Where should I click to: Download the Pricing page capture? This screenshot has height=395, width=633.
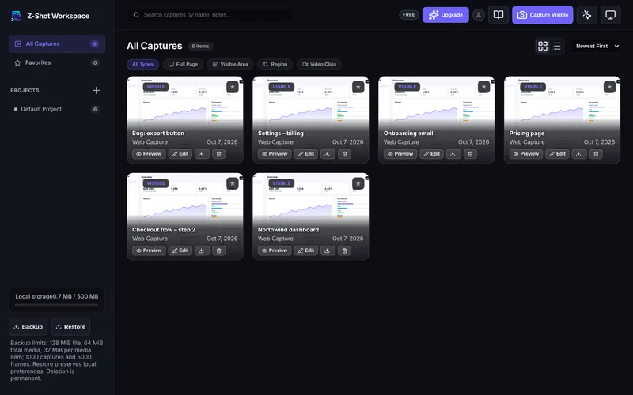point(578,154)
